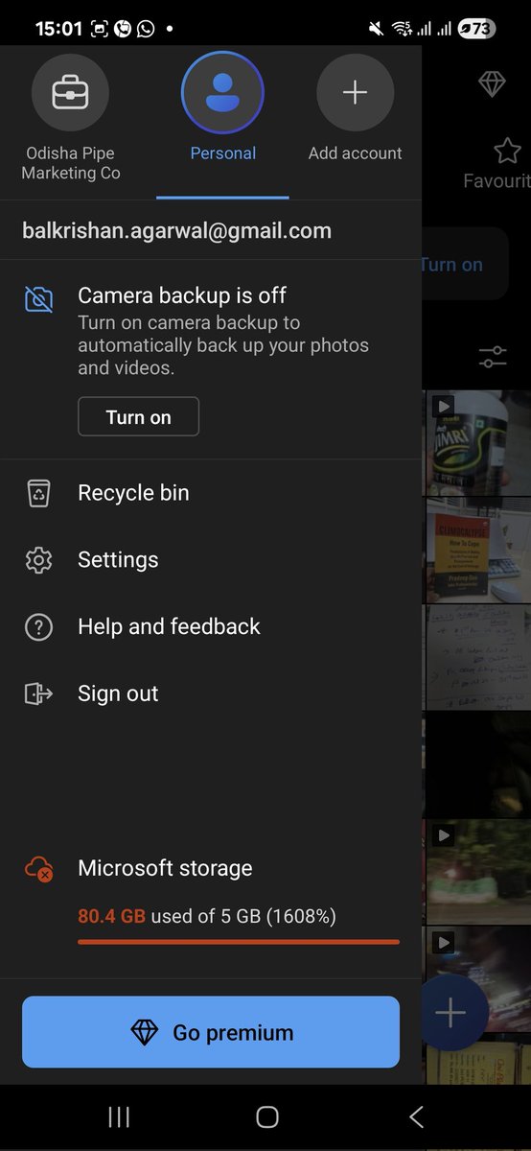This screenshot has width=531, height=1151.
Task: Open Android recent apps button
Action: point(119,1116)
